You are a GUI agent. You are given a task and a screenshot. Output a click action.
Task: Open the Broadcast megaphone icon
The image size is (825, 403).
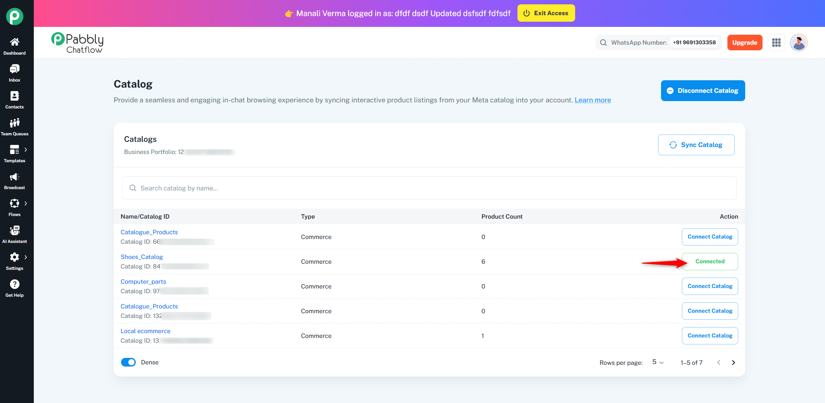click(x=15, y=177)
